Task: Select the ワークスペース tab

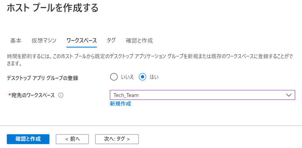Action: point(81,41)
